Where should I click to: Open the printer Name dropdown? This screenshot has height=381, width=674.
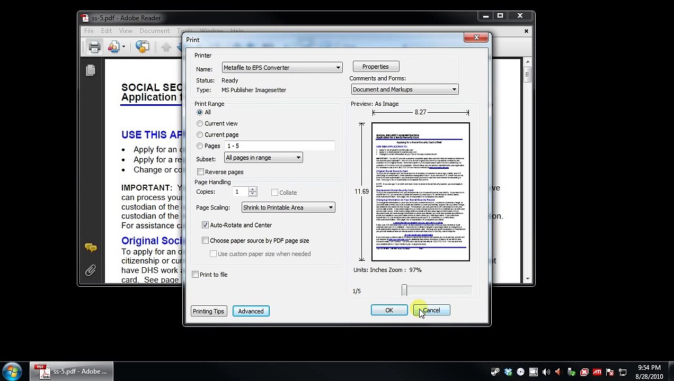[x=338, y=68]
